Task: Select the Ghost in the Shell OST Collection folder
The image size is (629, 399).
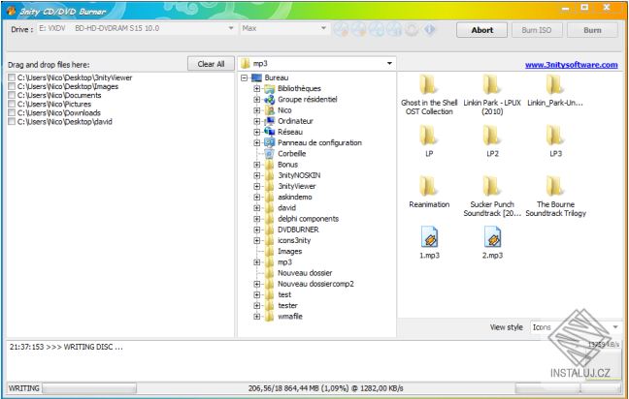Action: click(429, 85)
